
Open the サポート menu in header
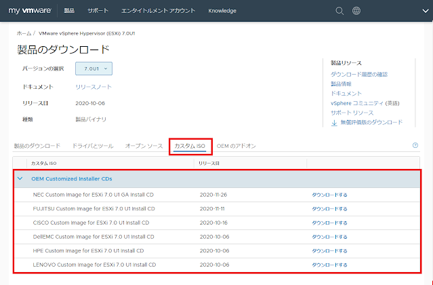(98, 11)
